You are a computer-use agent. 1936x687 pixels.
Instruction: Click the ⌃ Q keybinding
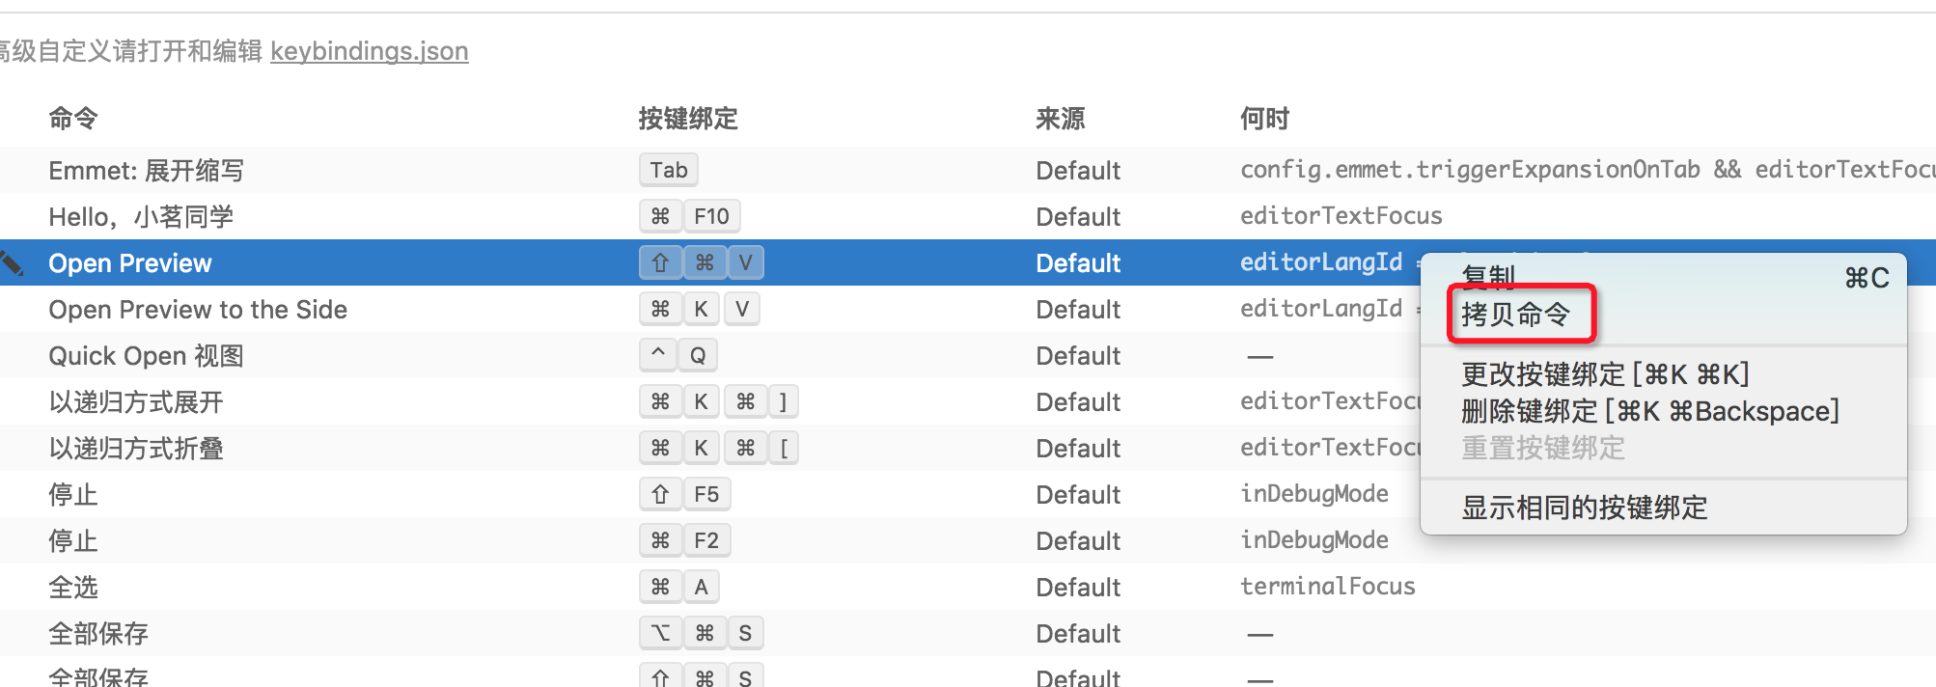pos(678,355)
